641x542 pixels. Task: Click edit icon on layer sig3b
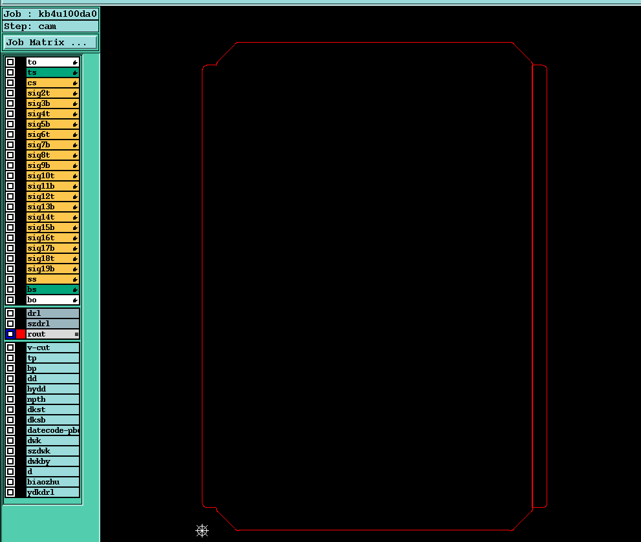point(75,103)
